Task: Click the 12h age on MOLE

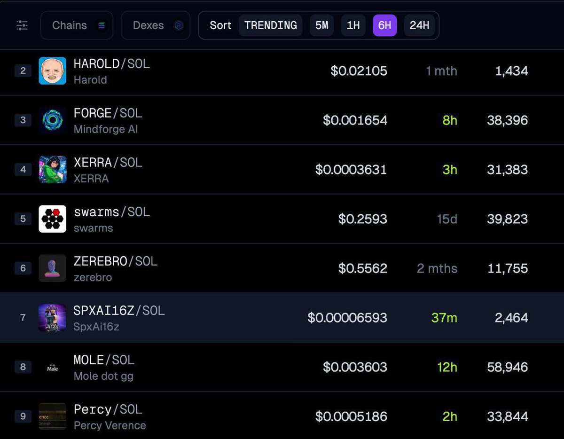Action: (x=447, y=367)
